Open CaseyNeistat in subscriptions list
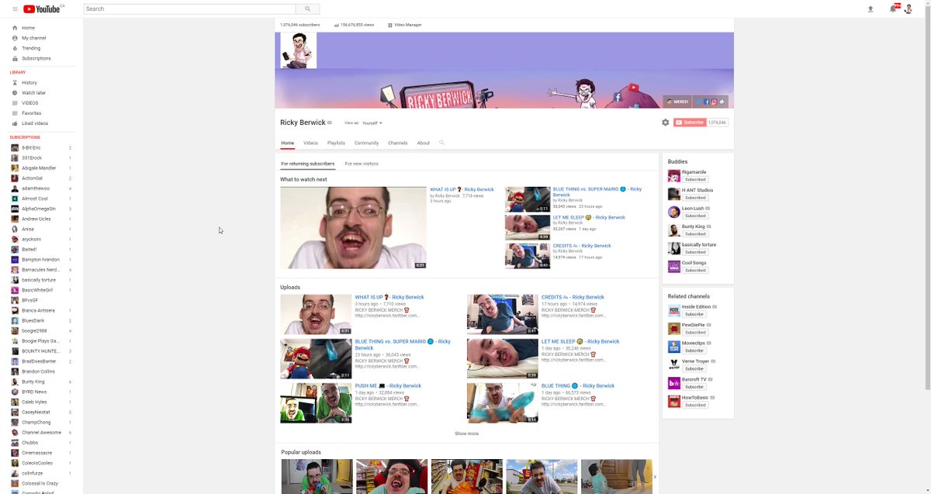This screenshot has height=494, width=931. coord(36,412)
